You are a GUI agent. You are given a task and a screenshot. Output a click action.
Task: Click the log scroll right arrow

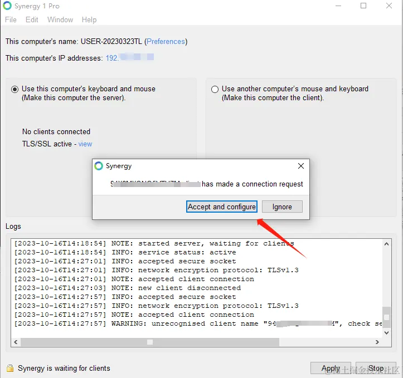377,342
